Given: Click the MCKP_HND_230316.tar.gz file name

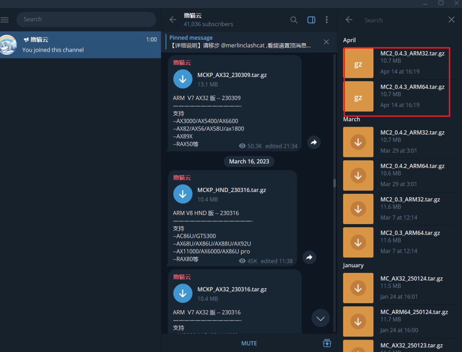Looking at the screenshot, I should click(231, 190).
